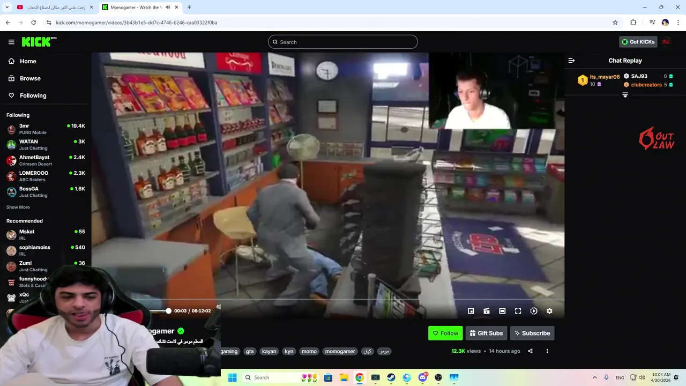Select the kayan tag
The height and width of the screenshot is (386, 686).
[269, 351]
